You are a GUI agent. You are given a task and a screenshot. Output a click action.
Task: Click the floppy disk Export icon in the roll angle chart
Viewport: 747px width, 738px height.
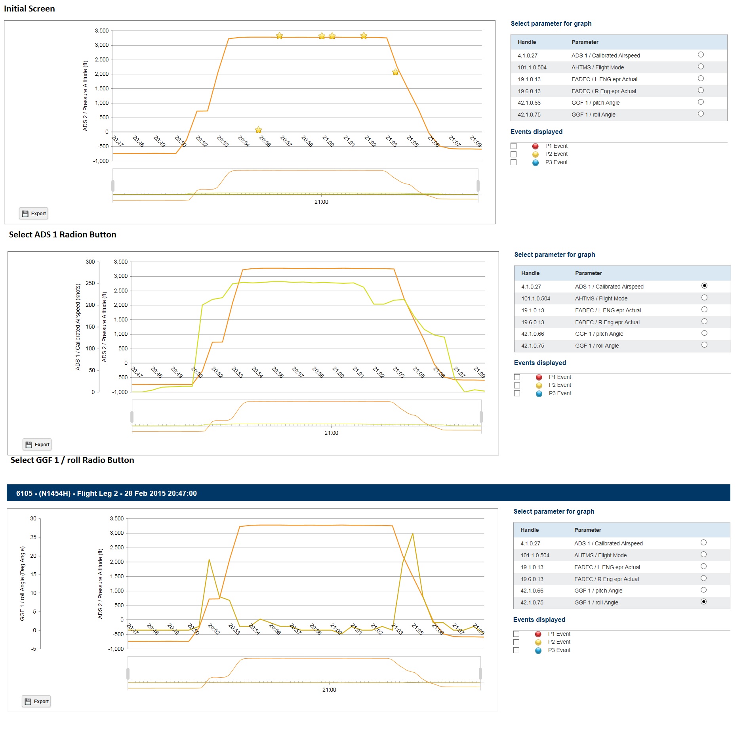(28, 702)
